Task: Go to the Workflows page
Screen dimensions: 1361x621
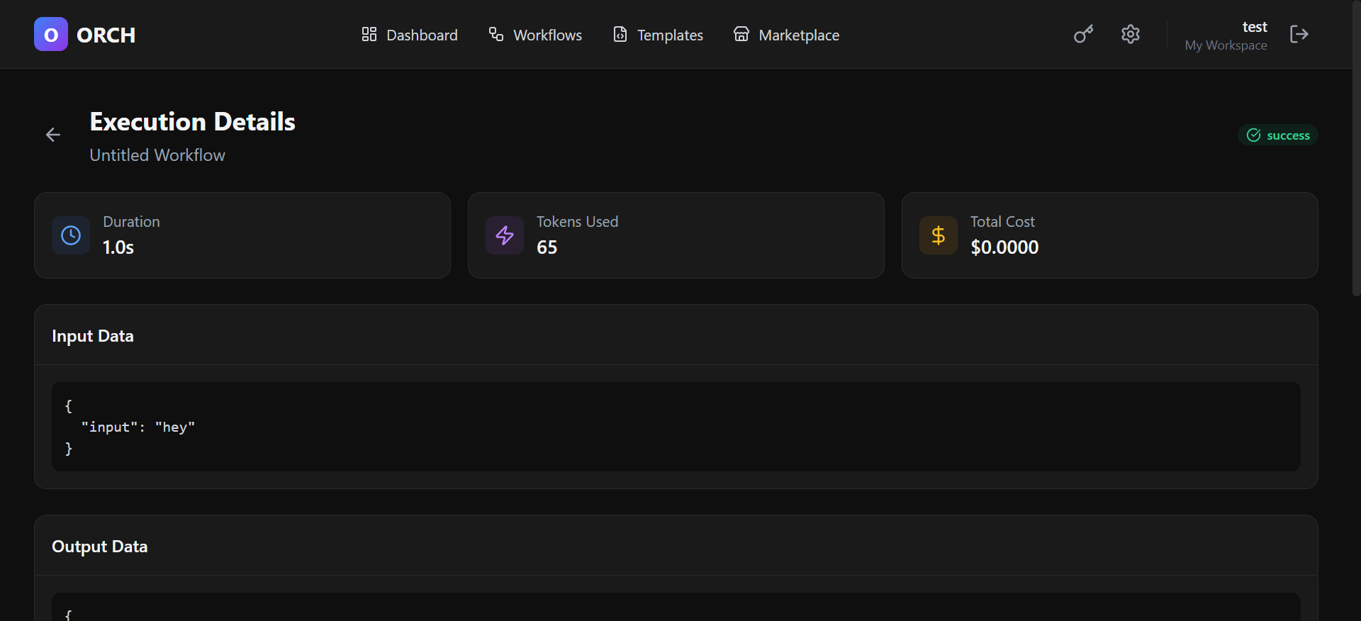Action: 535,35
